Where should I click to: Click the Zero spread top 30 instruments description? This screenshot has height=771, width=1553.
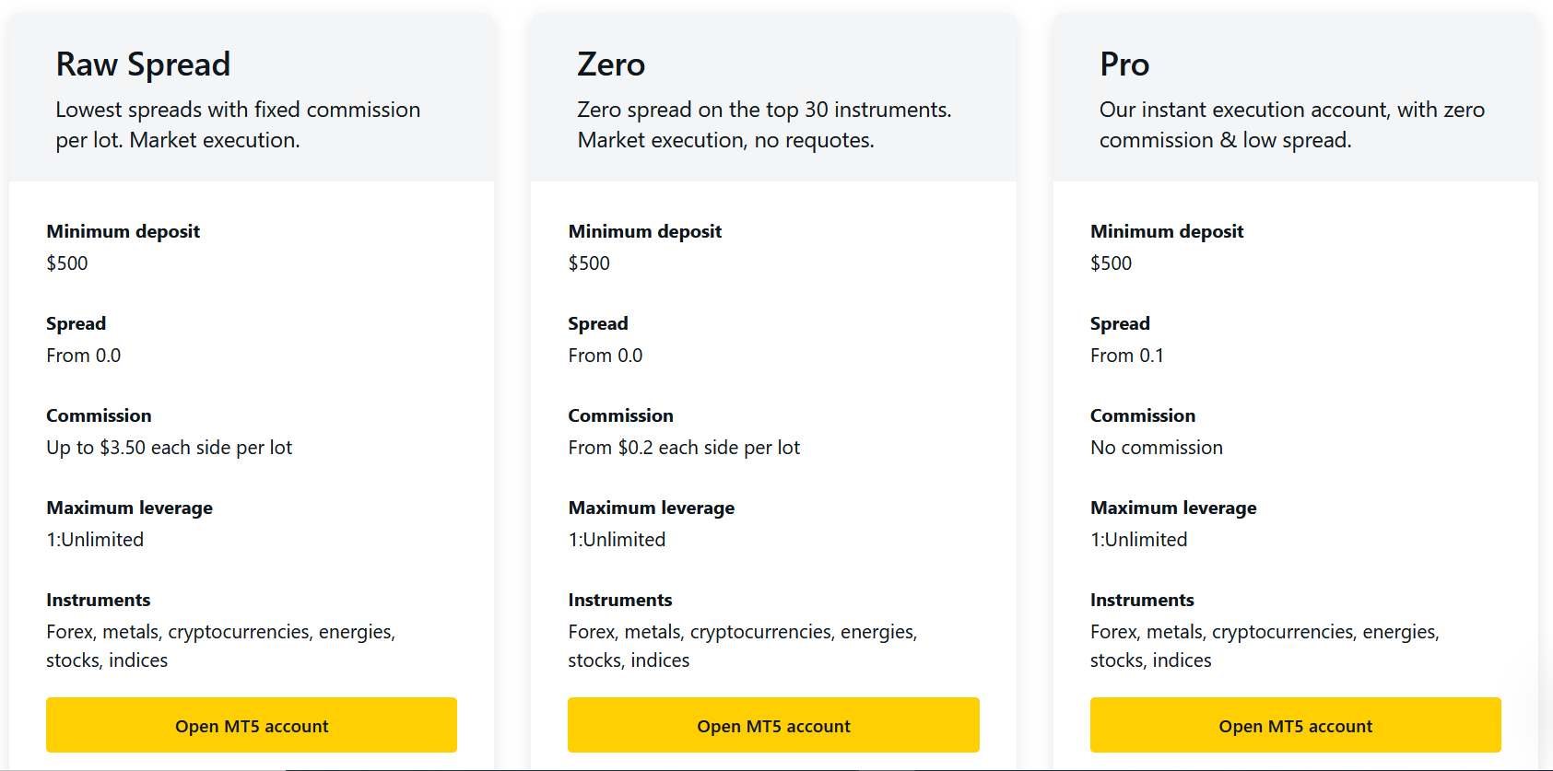tap(764, 124)
